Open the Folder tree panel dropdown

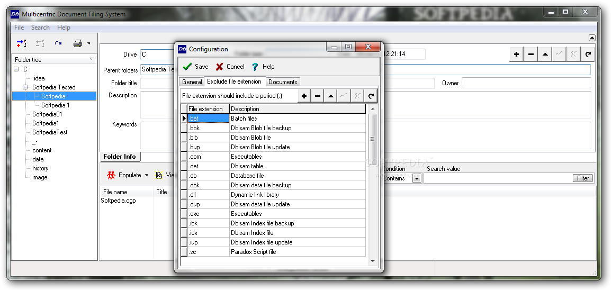[92, 59]
